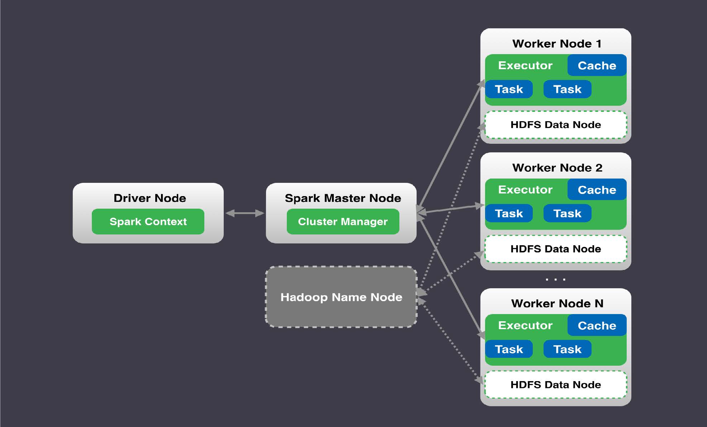The width and height of the screenshot is (707, 427).
Task: Select the Driver Node title
Action: tap(150, 198)
